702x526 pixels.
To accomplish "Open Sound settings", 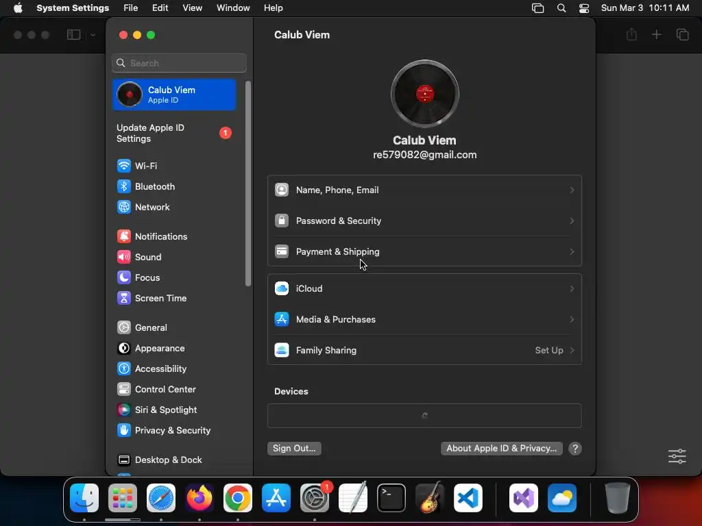I will pyautogui.click(x=139, y=258).
